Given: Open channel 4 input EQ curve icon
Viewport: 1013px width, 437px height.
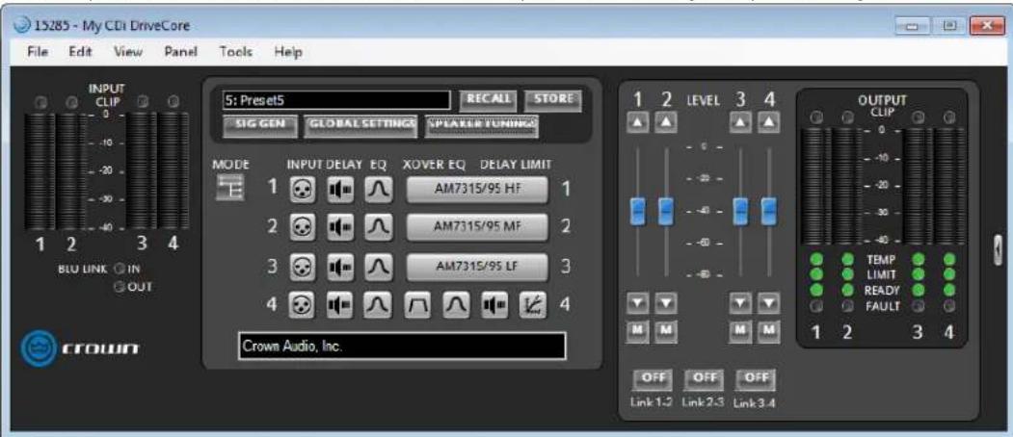Looking at the screenshot, I should [378, 304].
